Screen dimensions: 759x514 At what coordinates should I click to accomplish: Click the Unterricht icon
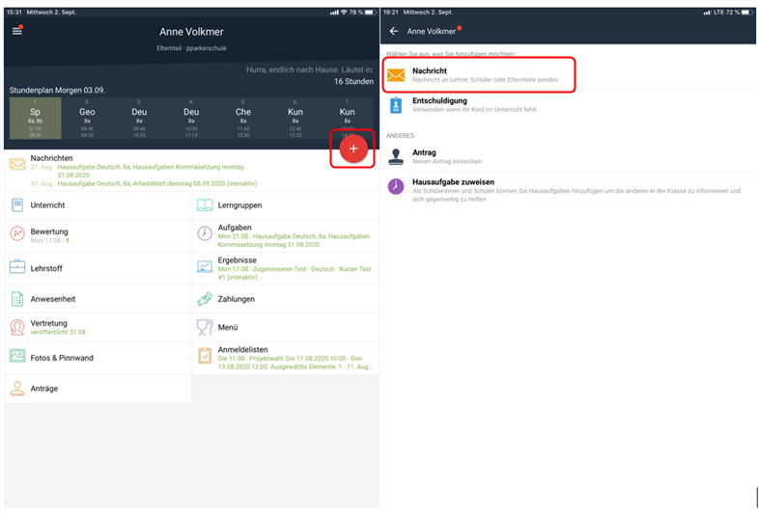click(x=17, y=205)
